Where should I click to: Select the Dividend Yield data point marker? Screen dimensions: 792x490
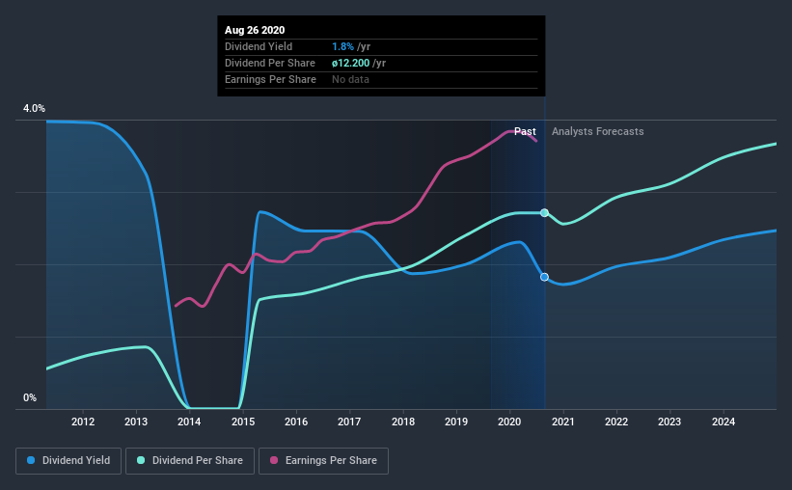(x=544, y=277)
